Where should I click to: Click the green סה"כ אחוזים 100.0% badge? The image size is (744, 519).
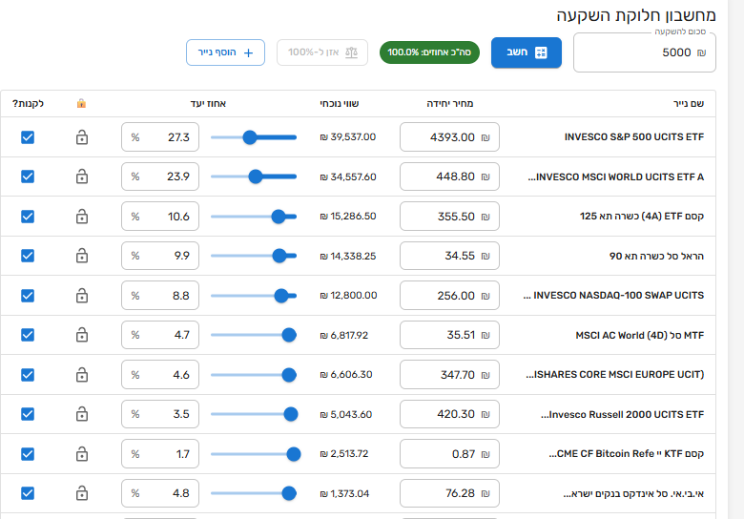(429, 52)
